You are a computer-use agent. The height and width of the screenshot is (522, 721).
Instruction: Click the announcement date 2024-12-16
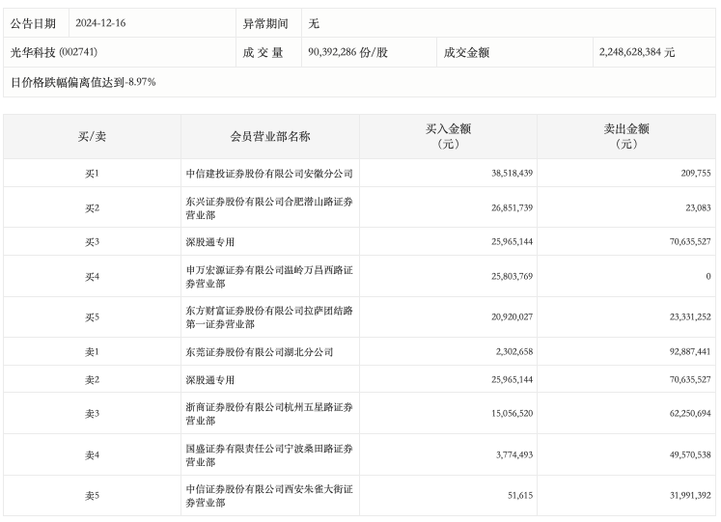[102, 23]
